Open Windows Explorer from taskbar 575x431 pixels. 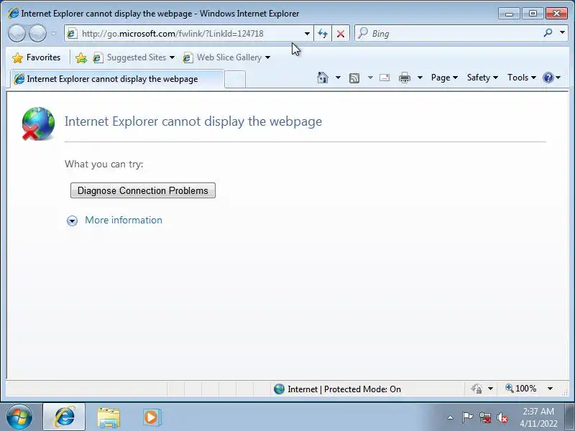(109, 417)
